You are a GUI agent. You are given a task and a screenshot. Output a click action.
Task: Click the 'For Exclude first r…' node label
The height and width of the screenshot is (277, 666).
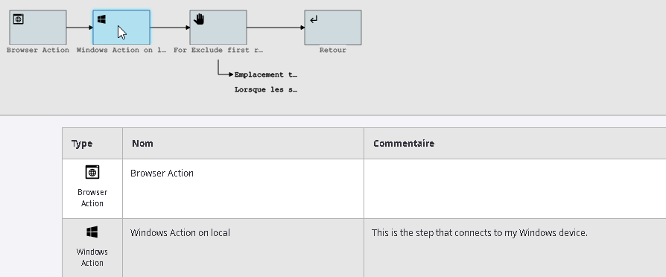pos(218,50)
